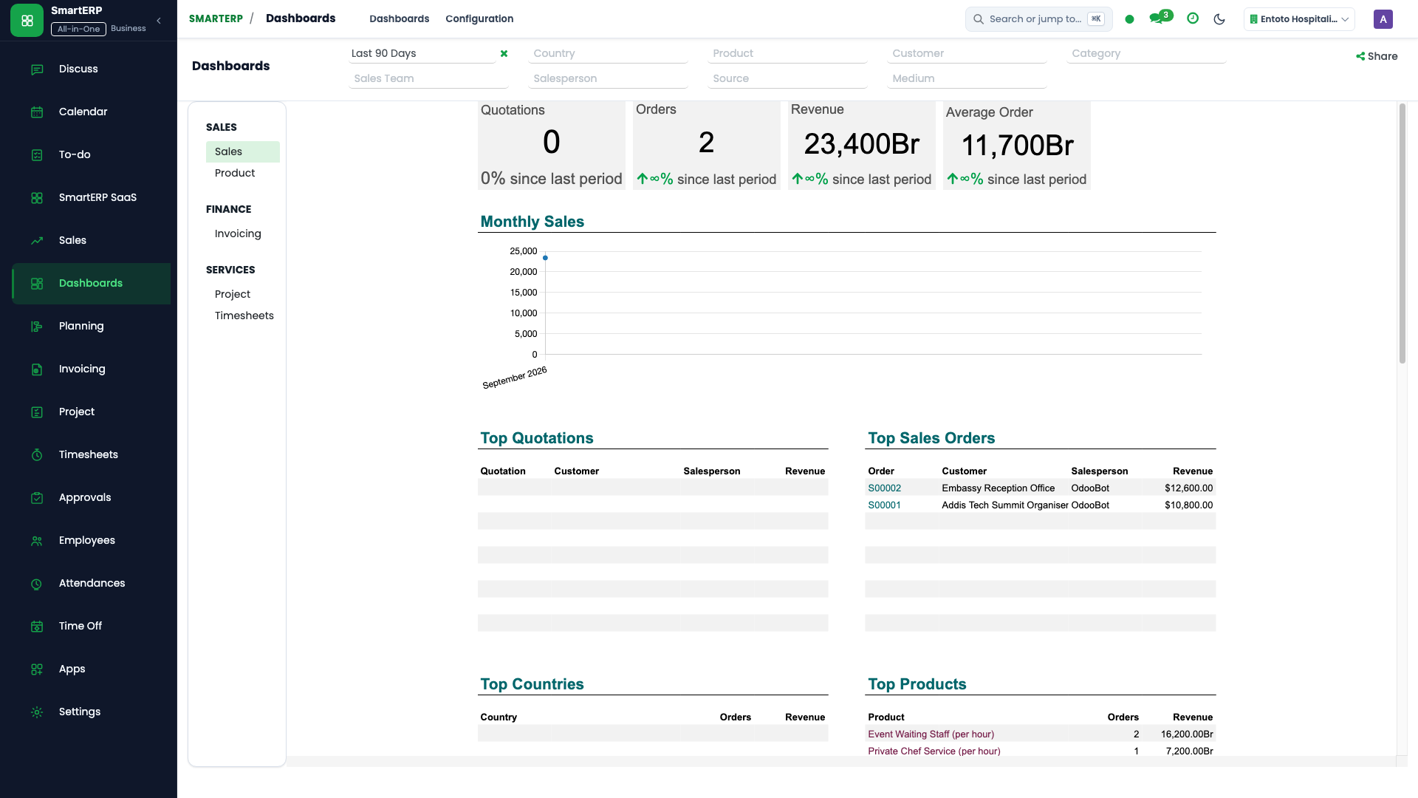Open sales order S00001 link

[884, 505]
